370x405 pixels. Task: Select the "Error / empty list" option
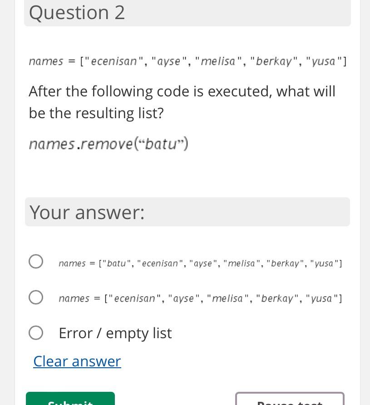click(x=36, y=333)
